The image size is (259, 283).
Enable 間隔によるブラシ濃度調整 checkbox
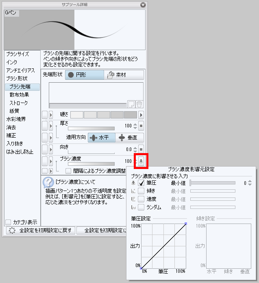pos(68,171)
